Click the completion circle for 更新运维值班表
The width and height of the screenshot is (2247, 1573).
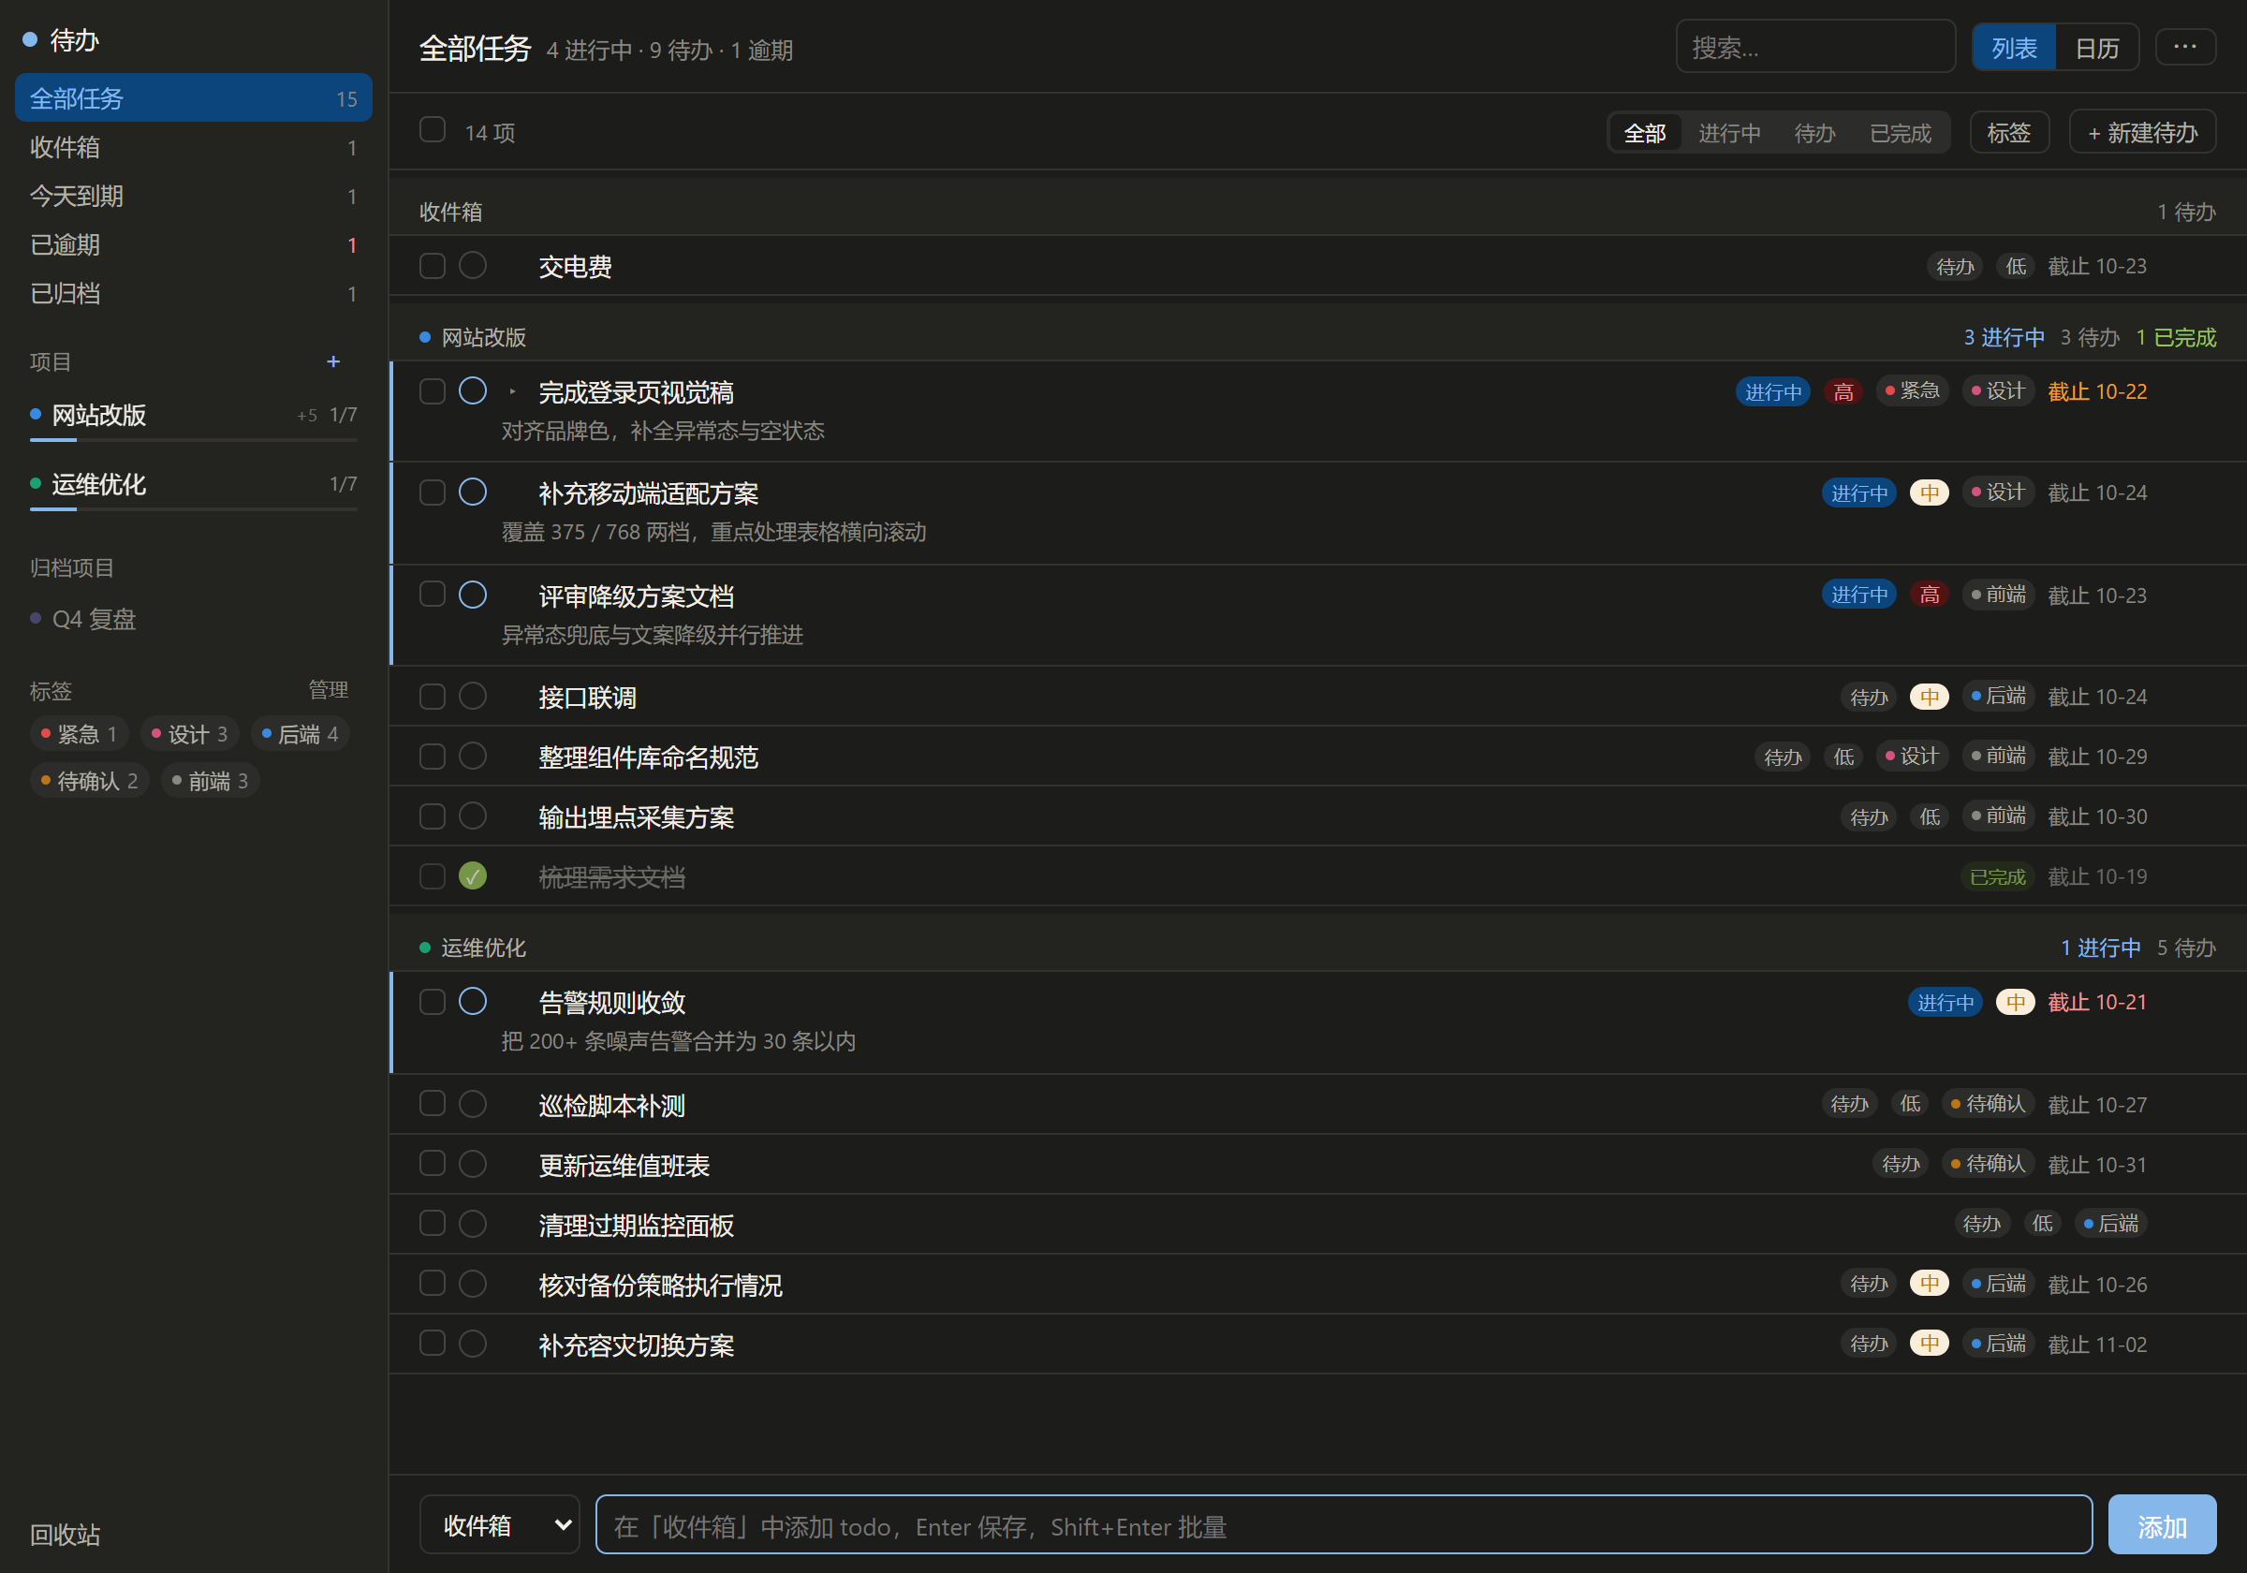tap(473, 1164)
